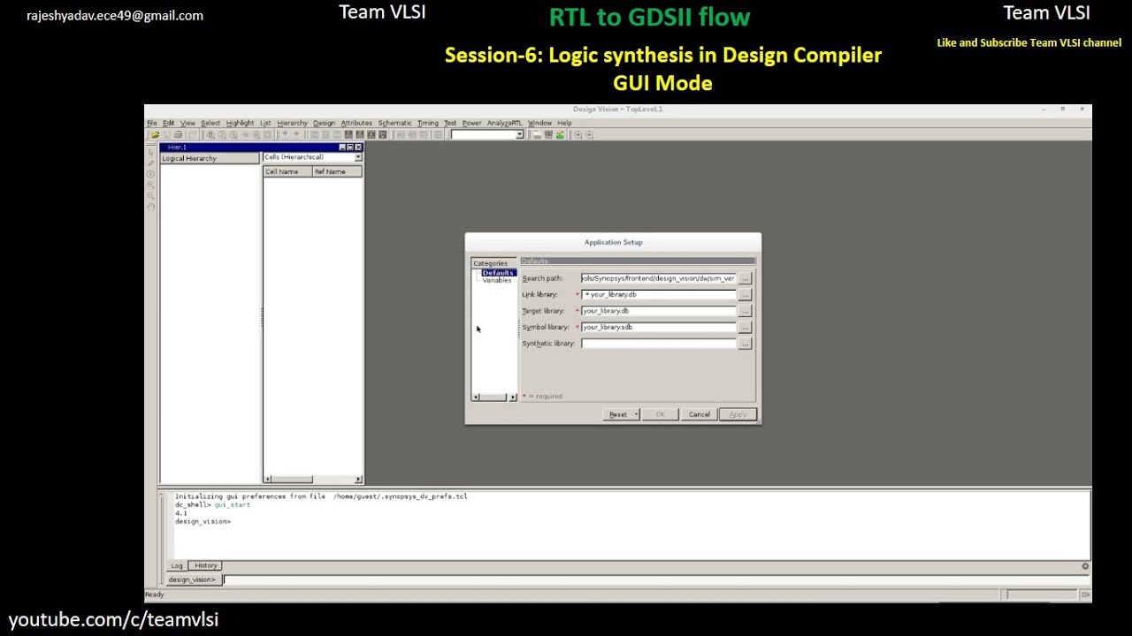Click the cells list horizontal scrollbar
Screen dimensions: 1132x636
(x=313, y=480)
